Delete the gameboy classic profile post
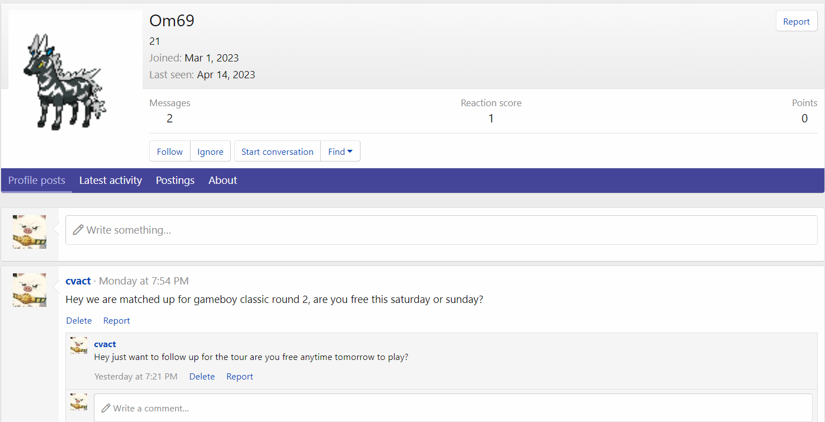825x422 pixels. pyautogui.click(x=79, y=320)
